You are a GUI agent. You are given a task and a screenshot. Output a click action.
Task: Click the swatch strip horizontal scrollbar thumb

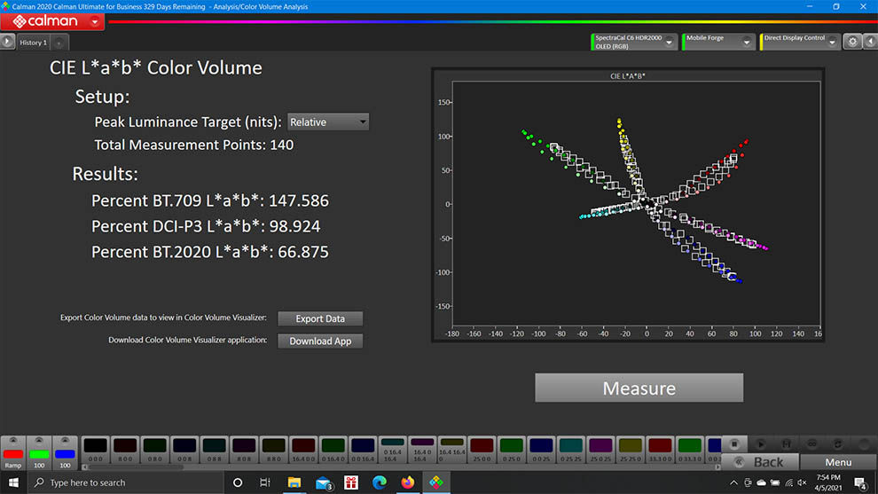pos(136,467)
